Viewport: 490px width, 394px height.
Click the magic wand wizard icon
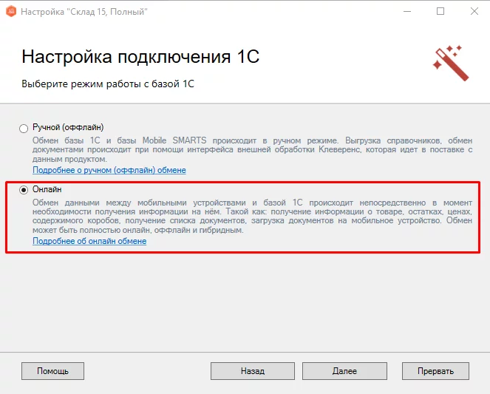tap(451, 63)
